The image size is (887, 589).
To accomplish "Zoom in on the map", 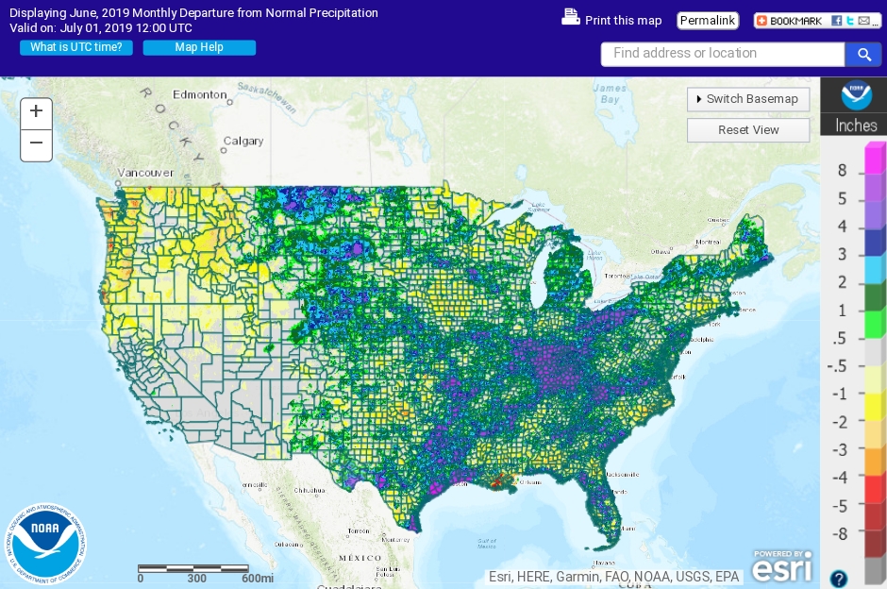I will 36,111.
